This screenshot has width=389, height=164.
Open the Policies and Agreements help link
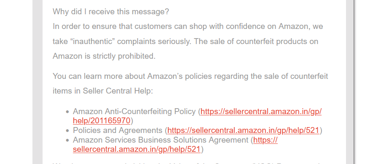coord(243,130)
